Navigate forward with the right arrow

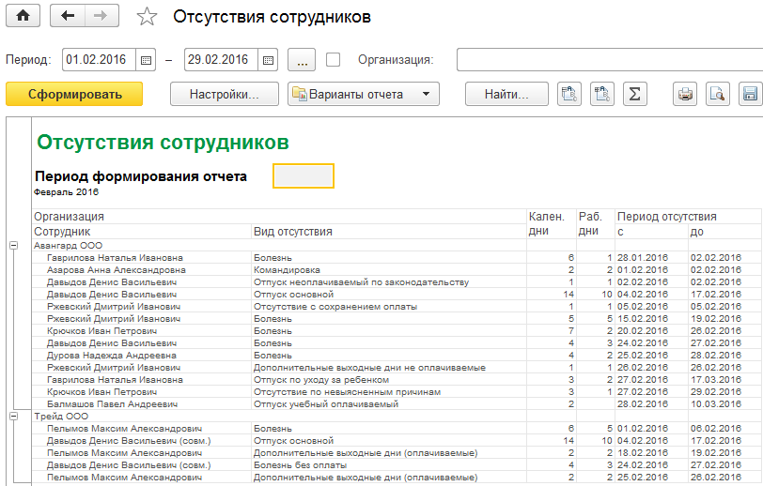[101, 16]
